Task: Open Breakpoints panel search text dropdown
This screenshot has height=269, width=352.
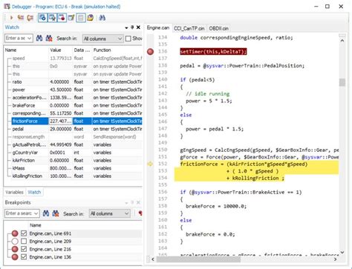Action: [x=36, y=213]
